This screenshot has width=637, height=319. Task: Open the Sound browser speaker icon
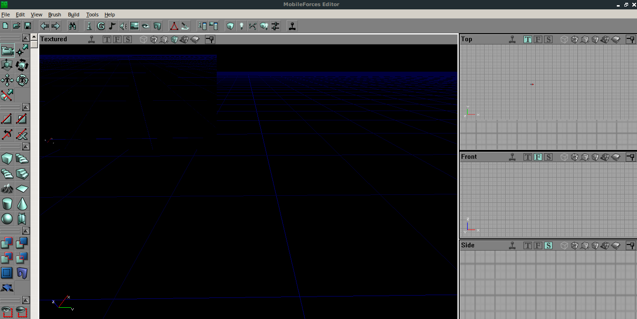pos(123,26)
